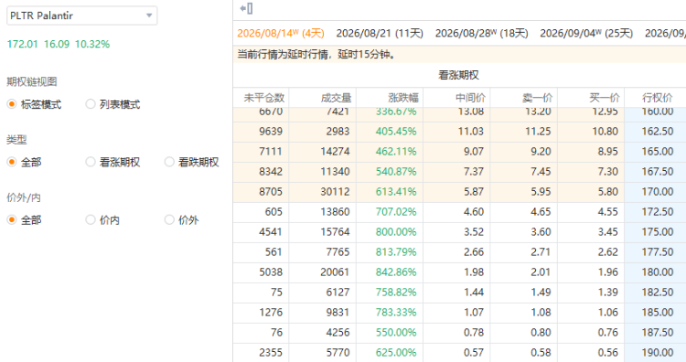Screen dimensions: 686x362
Task: Select strike price 187.50
Action: (x=657, y=332)
